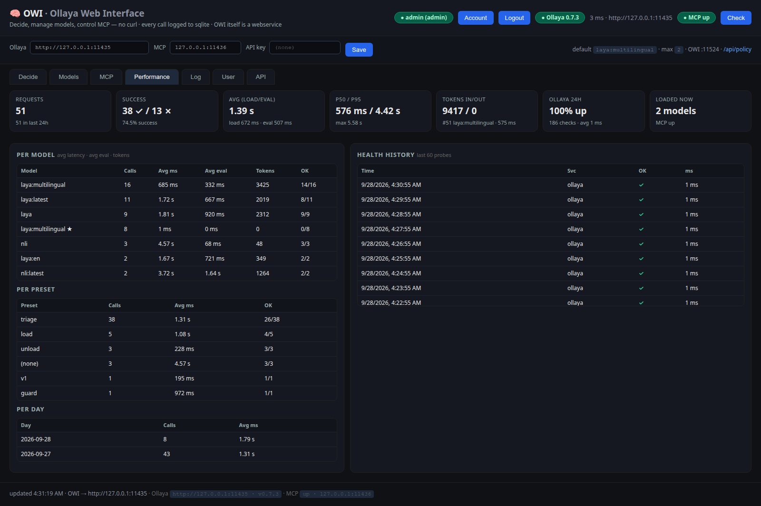Open the MCP tab
The height and width of the screenshot is (506, 761).
107,77
